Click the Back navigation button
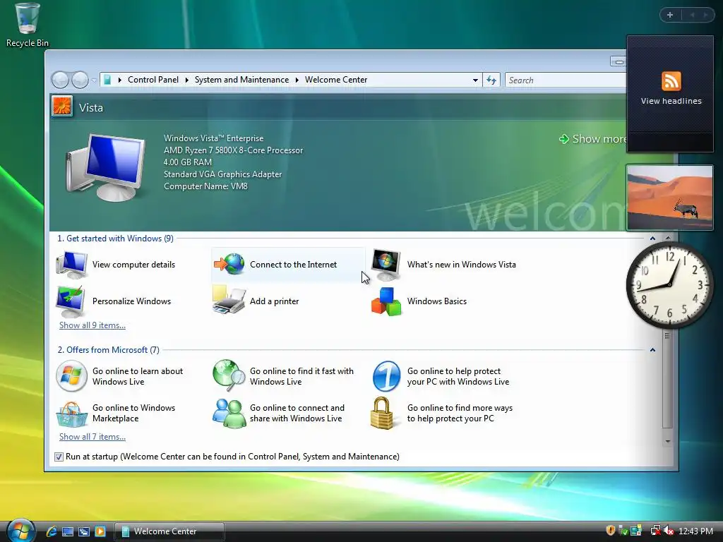723x542 pixels. pos(60,80)
